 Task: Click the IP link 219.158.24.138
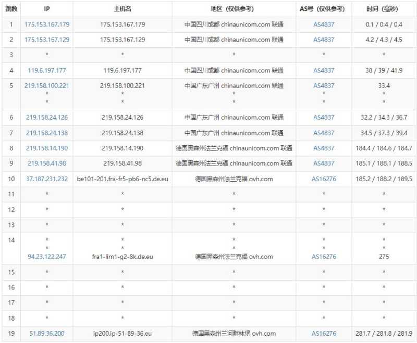click(x=47, y=133)
